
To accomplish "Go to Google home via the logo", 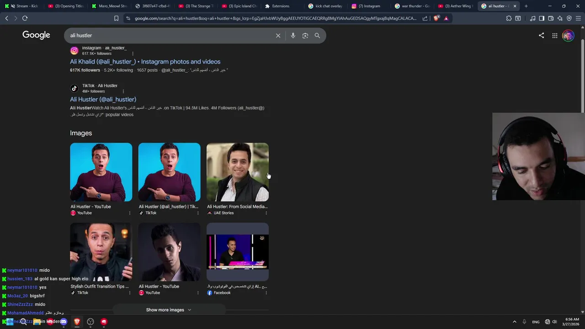I will coord(36,35).
